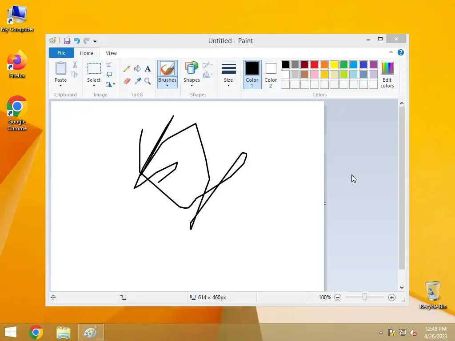This screenshot has height=341, width=455.
Task: Click the Zoom in plus button
Action: pyautogui.click(x=392, y=297)
